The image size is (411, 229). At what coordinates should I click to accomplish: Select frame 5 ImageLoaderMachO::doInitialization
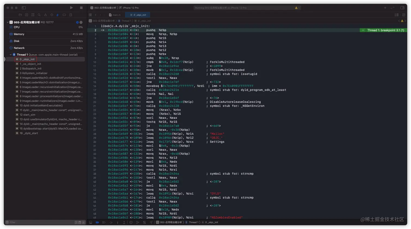(x=45, y=82)
